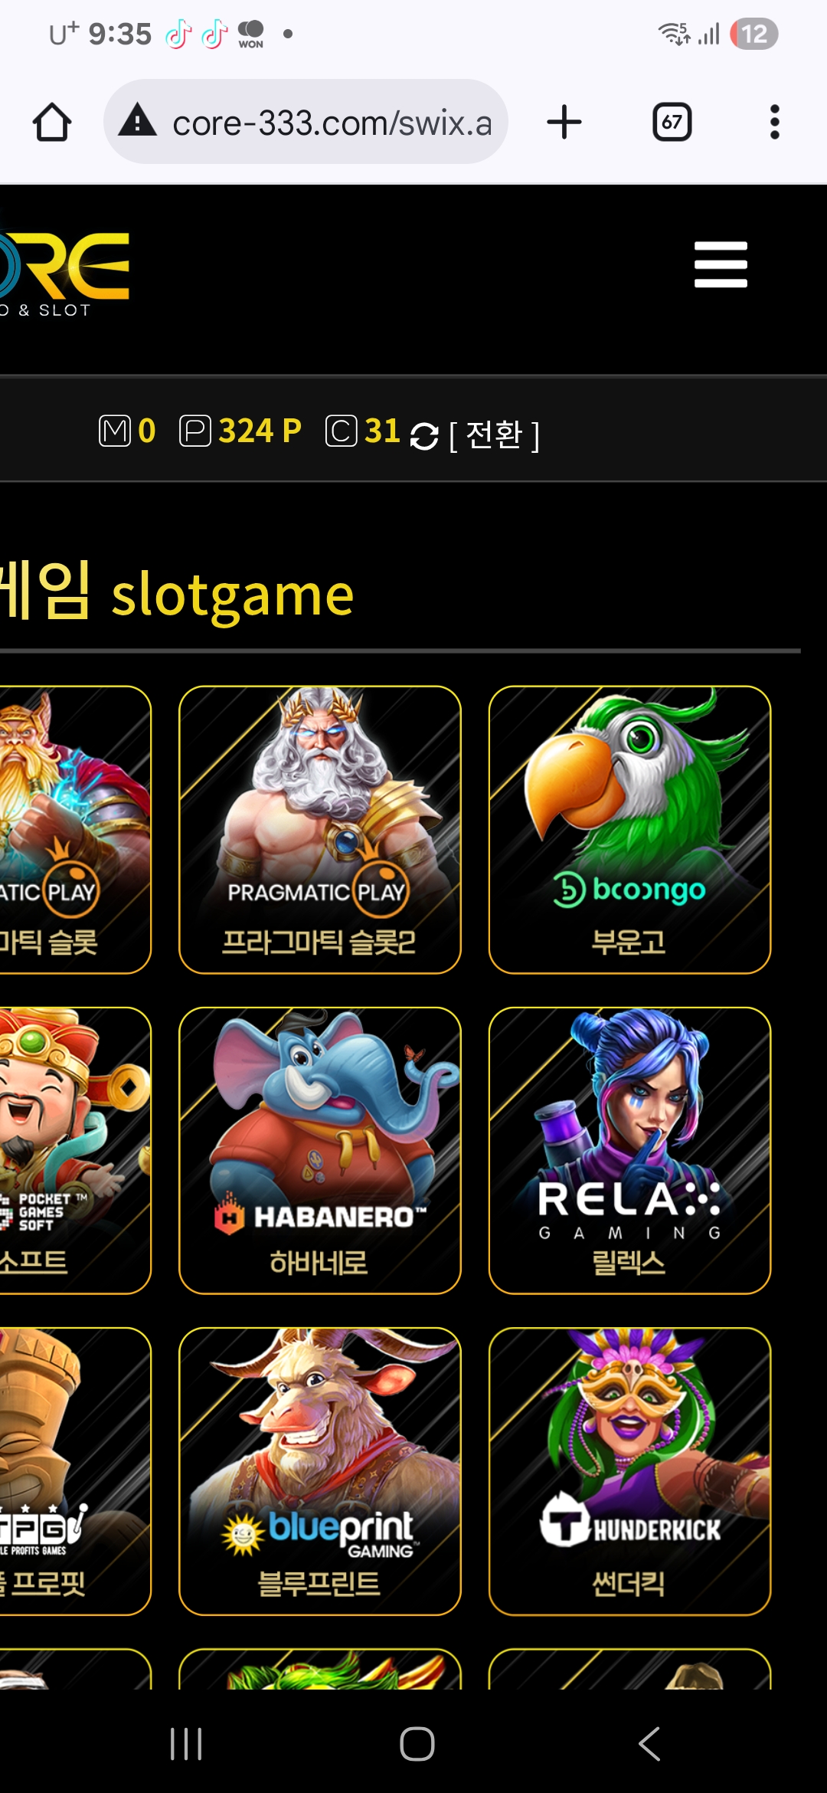The width and height of the screenshot is (827, 1793).
Task: Expand the site hamburger menu
Action: 721,264
